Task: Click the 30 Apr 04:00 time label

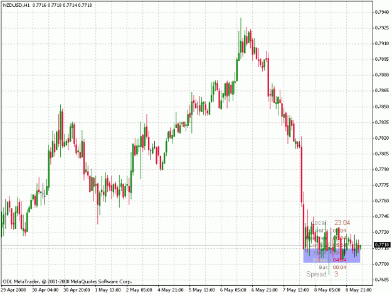Action: click(x=46, y=290)
